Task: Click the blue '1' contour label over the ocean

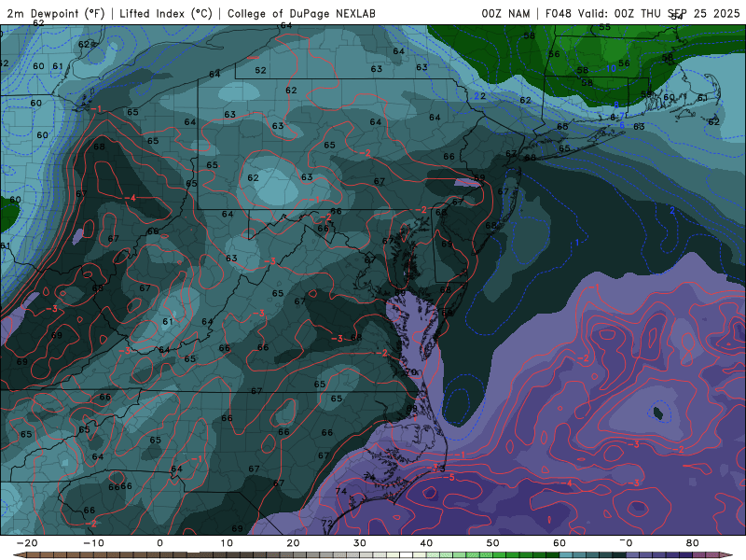Action: [x=577, y=243]
